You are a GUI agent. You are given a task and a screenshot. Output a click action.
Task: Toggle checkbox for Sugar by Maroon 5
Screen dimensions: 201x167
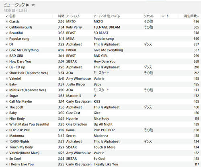click(6, 96)
